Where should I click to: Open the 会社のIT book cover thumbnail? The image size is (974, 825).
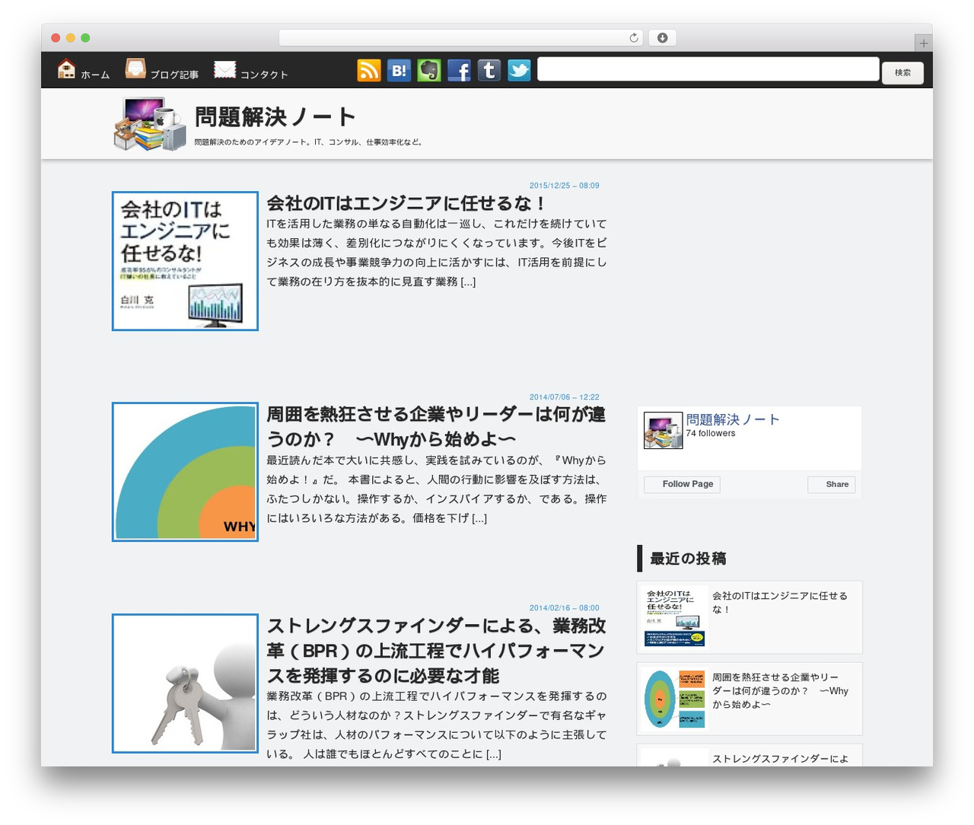coord(185,261)
